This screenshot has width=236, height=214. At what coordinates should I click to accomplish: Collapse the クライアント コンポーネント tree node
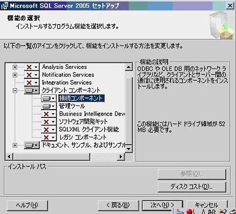[15, 91]
